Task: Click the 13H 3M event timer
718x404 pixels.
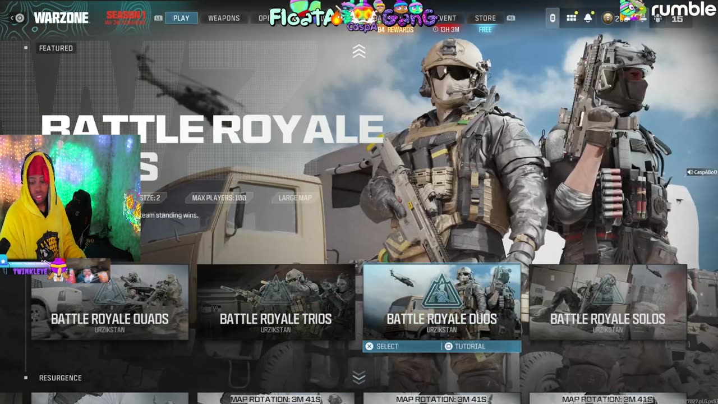Action: click(x=446, y=29)
